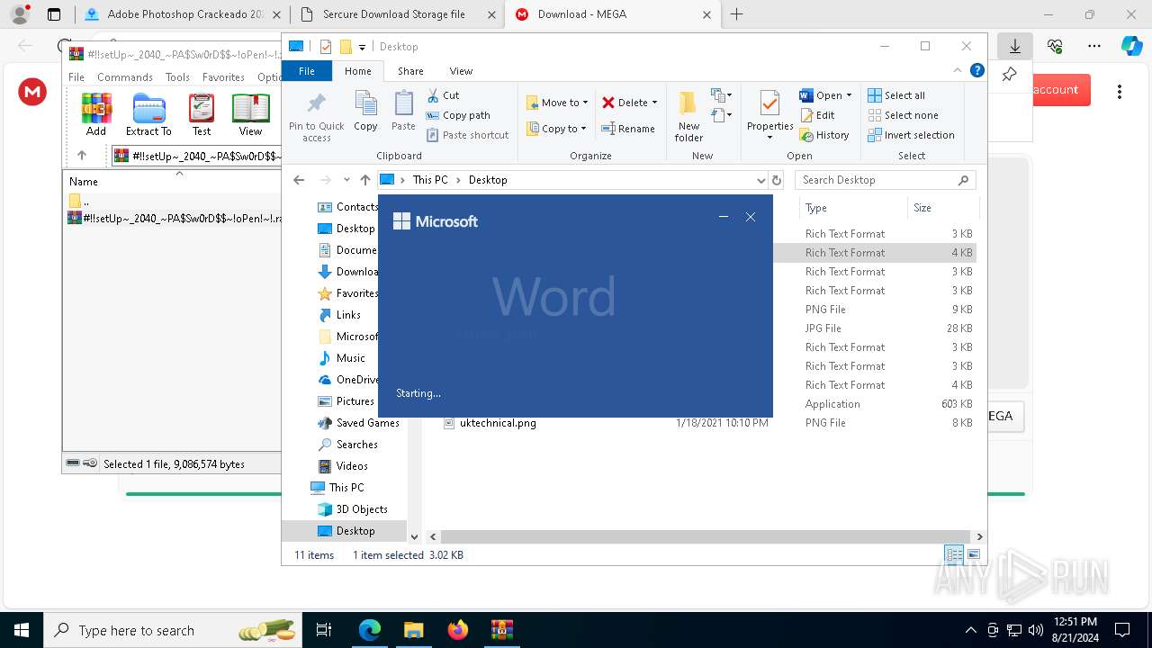Expand the Copy to dropdown
Screen dimensions: 1152x648
pos(585,129)
